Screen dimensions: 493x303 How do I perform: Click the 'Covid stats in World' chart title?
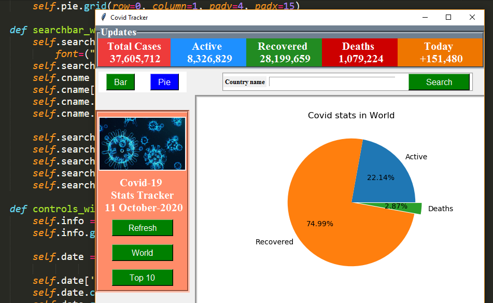click(351, 115)
